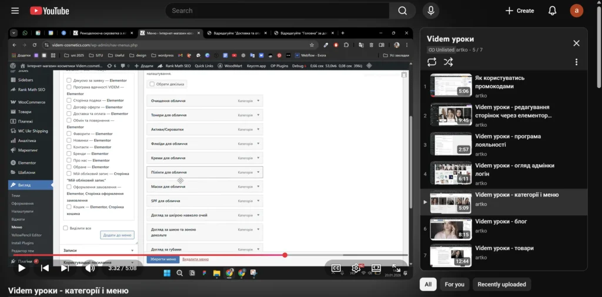Start voice search with the microphone
Image resolution: width=602 pixels, height=297 pixels.
(431, 11)
